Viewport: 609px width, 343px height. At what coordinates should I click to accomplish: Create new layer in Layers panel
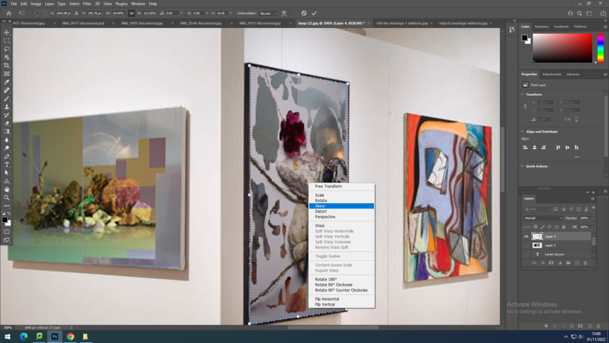(x=577, y=263)
